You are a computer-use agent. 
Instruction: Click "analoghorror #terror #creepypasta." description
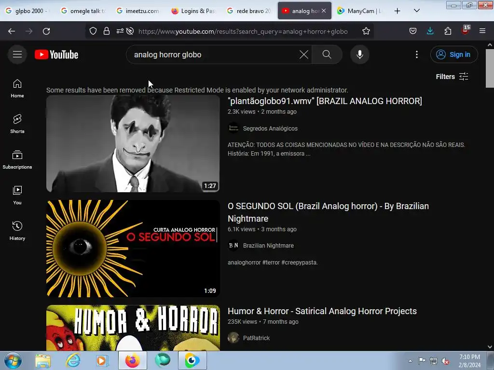point(273,263)
